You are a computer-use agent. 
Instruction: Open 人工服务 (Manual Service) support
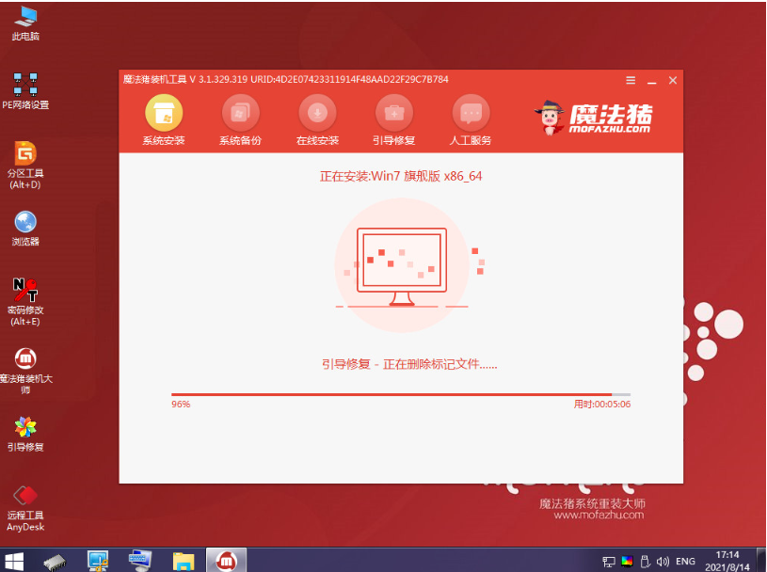471,114
